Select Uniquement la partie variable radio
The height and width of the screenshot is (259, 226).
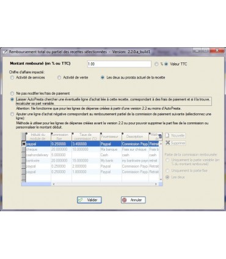click(167, 160)
